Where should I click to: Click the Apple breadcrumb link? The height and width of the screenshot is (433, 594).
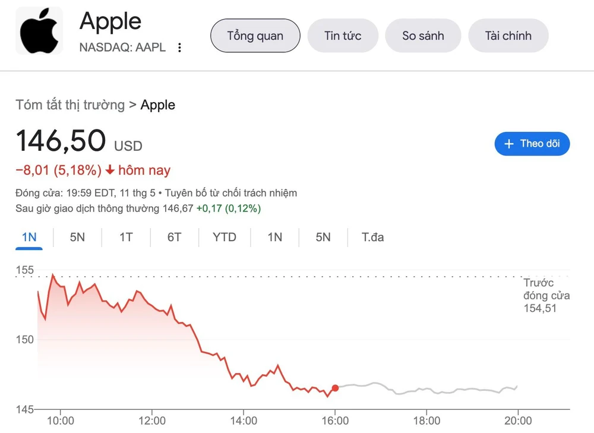(158, 105)
